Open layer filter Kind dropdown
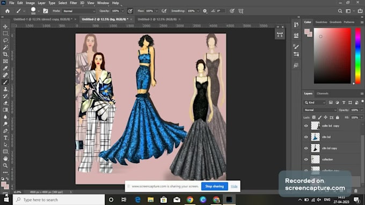Viewport: 365px width, 205px height. [x=315, y=102]
